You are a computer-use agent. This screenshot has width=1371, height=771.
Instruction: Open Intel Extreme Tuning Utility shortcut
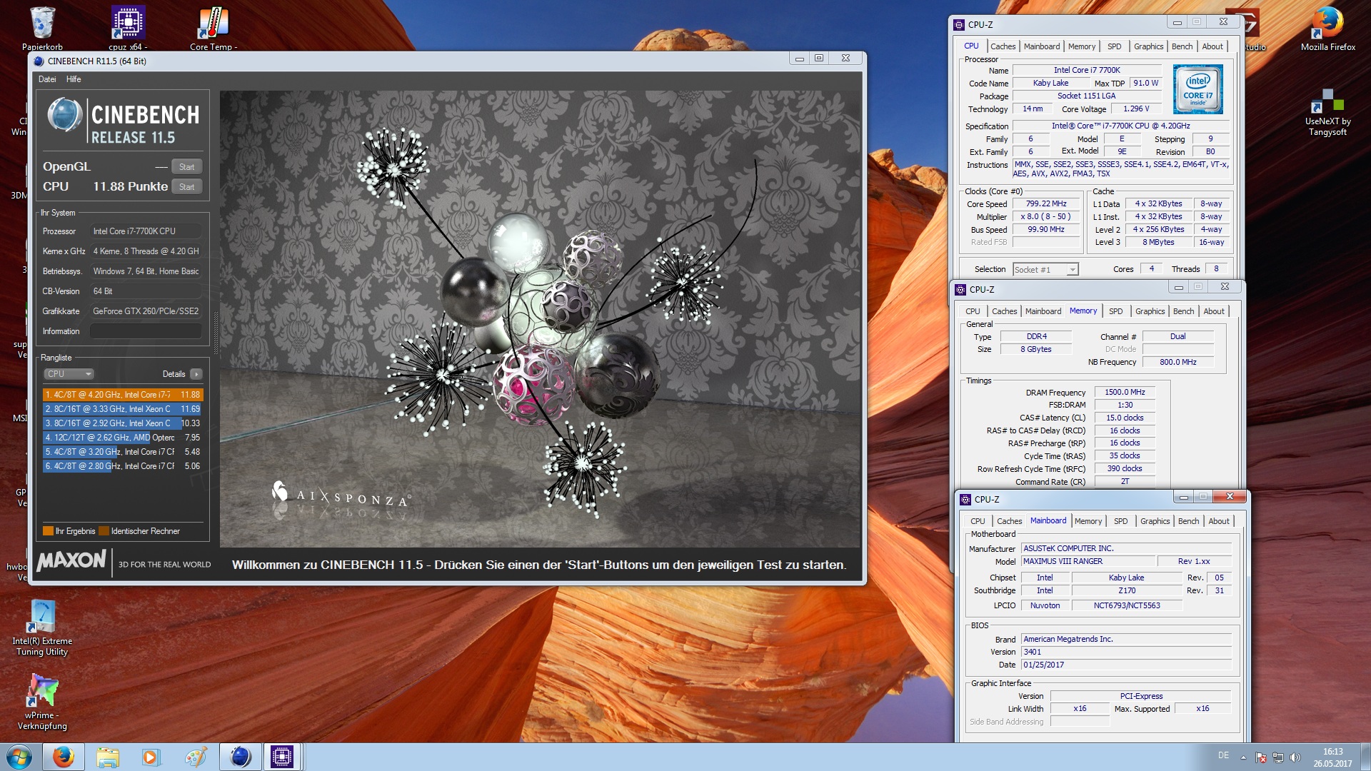pyautogui.click(x=42, y=628)
